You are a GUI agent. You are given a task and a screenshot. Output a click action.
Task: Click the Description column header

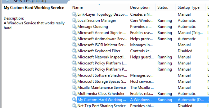(x=140, y=7)
